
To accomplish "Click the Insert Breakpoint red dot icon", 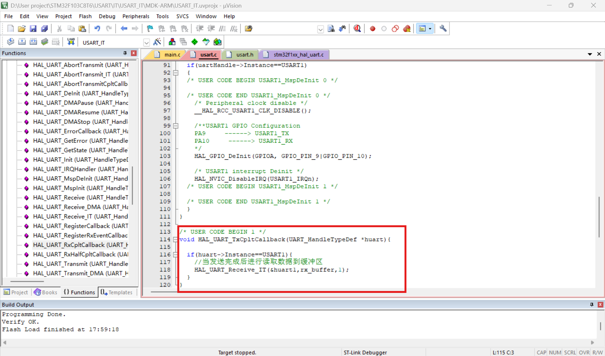I will pos(372,29).
